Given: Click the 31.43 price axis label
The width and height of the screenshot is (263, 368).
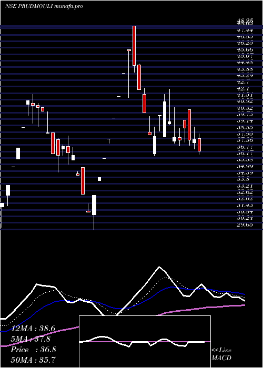Looking at the screenshot, I should [x=245, y=205].
